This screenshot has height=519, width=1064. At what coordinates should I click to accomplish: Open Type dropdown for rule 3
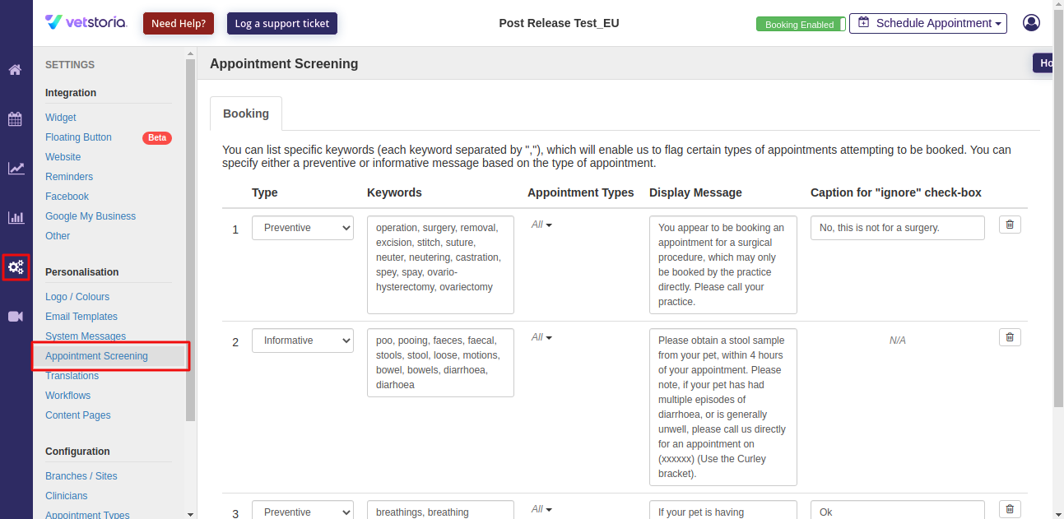pyautogui.click(x=302, y=510)
